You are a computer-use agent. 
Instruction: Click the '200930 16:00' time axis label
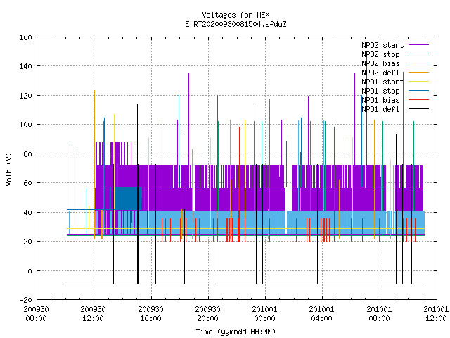[150, 314]
